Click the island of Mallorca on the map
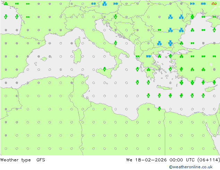220x170 pixels. 44,59
